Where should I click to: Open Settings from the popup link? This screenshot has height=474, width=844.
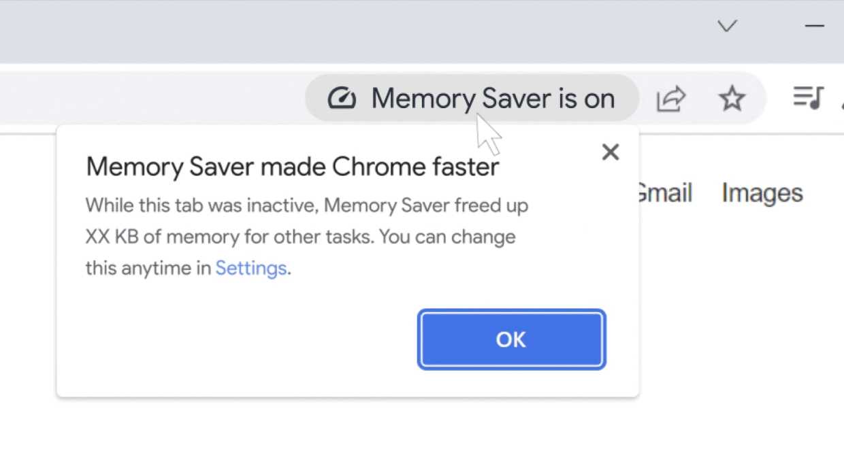click(250, 268)
